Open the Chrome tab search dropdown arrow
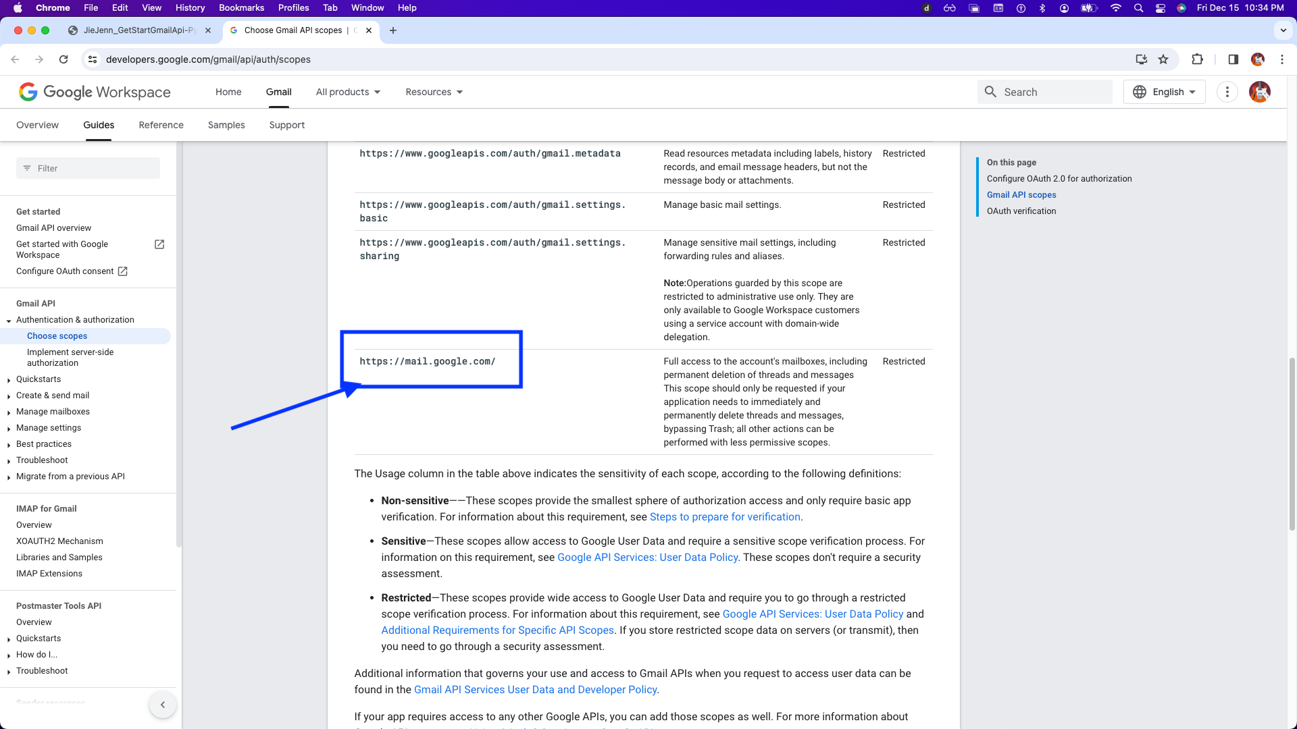 [1283, 30]
